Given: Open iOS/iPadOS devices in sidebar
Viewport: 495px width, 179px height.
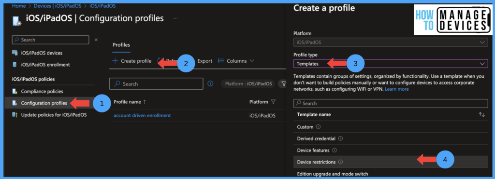Looking at the screenshot, I should [42, 53].
